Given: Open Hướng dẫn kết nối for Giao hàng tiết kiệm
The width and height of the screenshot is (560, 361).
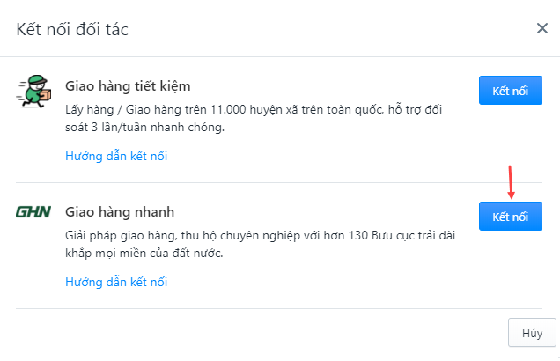Looking at the screenshot, I should coord(116,156).
